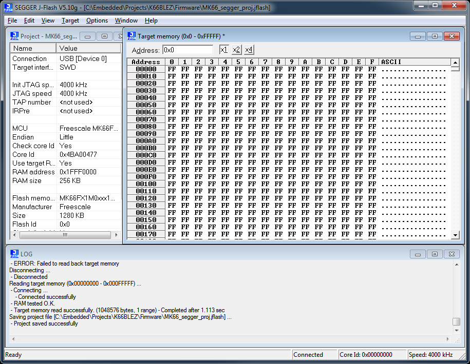
Task: Click LOG scrollbar thumb
Action: [x=456, y=321]
